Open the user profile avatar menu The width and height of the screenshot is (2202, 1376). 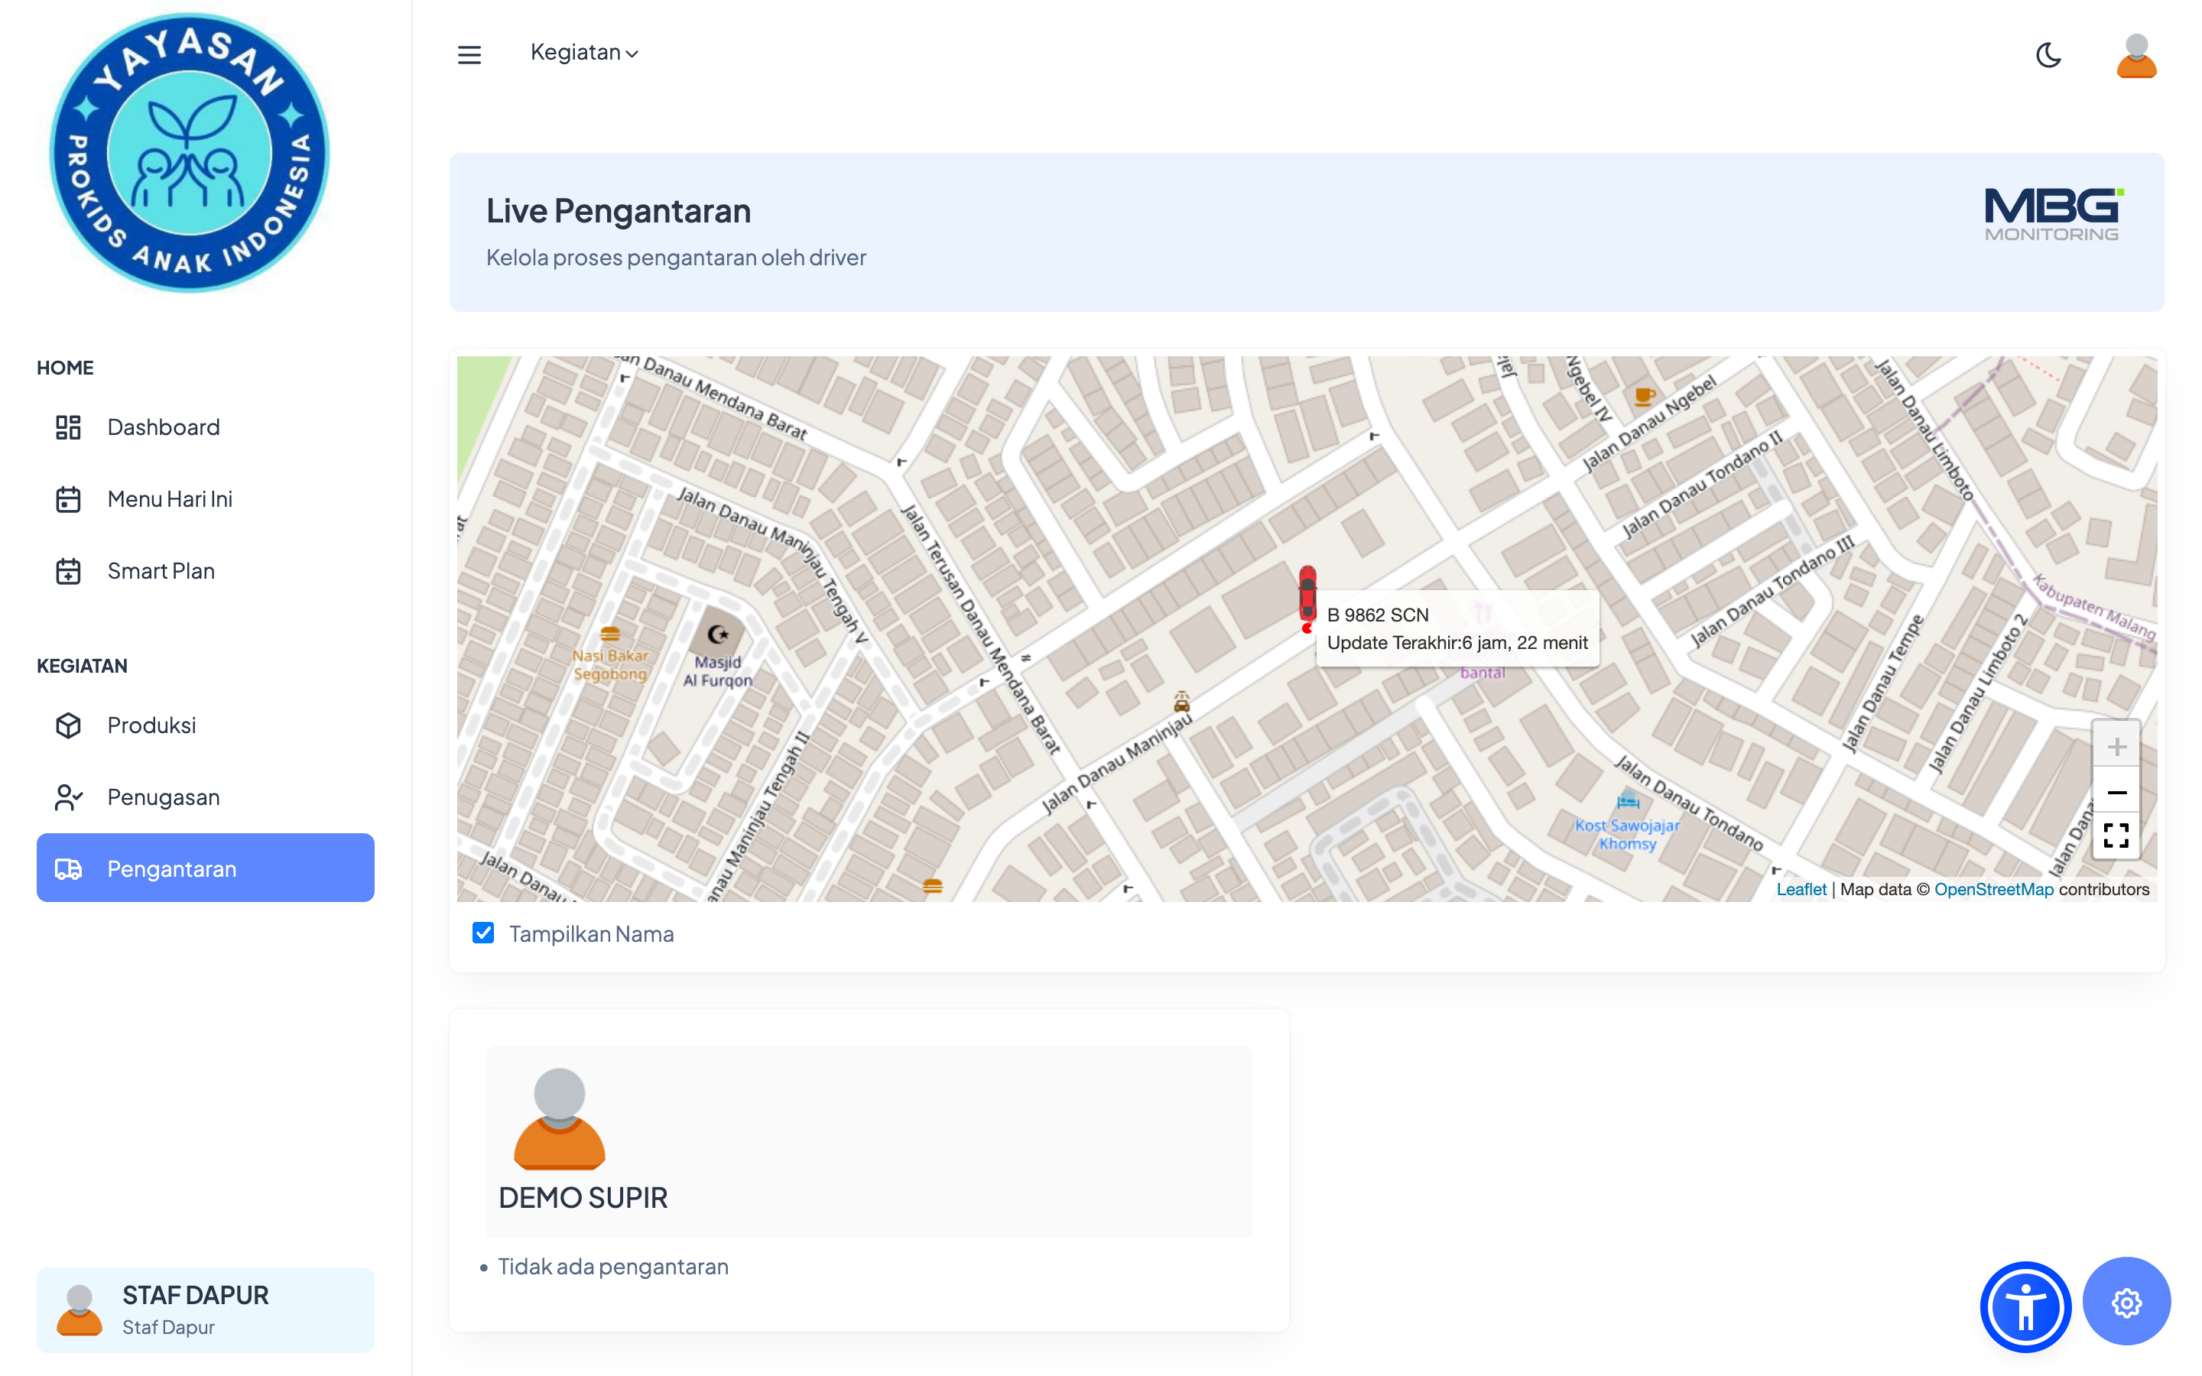pos(2135,56)
